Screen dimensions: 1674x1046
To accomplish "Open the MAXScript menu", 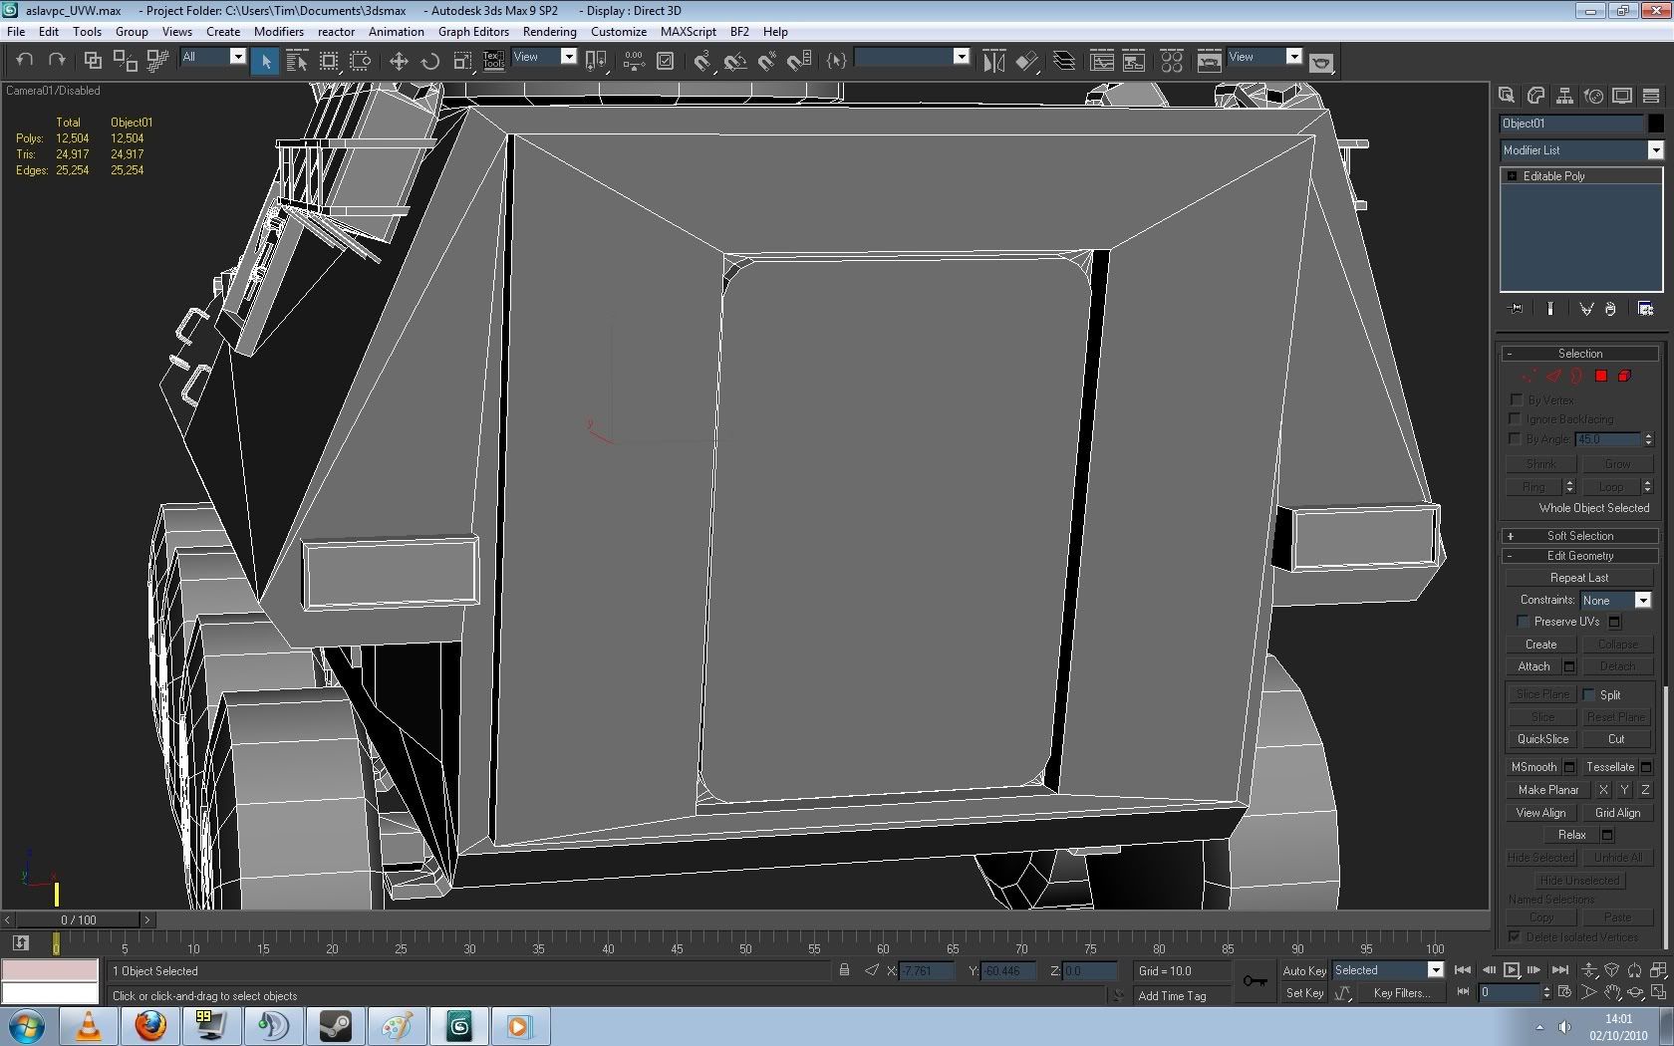I will coord(688,32).
